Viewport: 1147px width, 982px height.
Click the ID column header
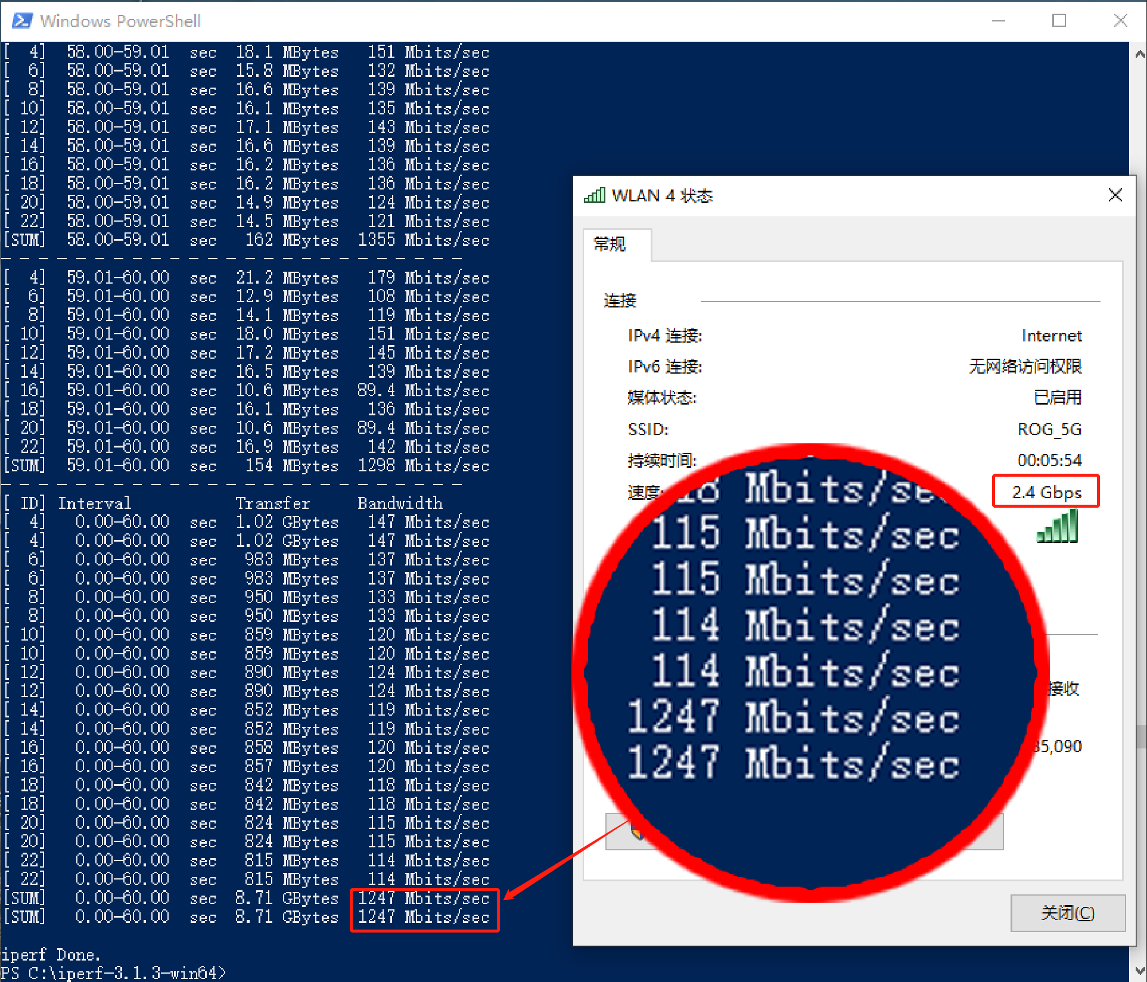(24, 503)
